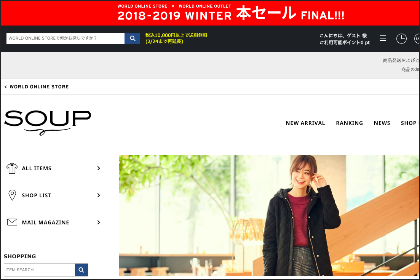Screen dimensions: 420x280
Task: Click the envelope Mail Magazine icon
Action: click(x=12, y=222)
